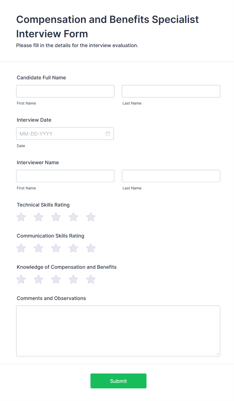Give Technical Skills three stars
The height and width of the screenshot is (401, 234).
pyautogui.click(x=56, y=217)
